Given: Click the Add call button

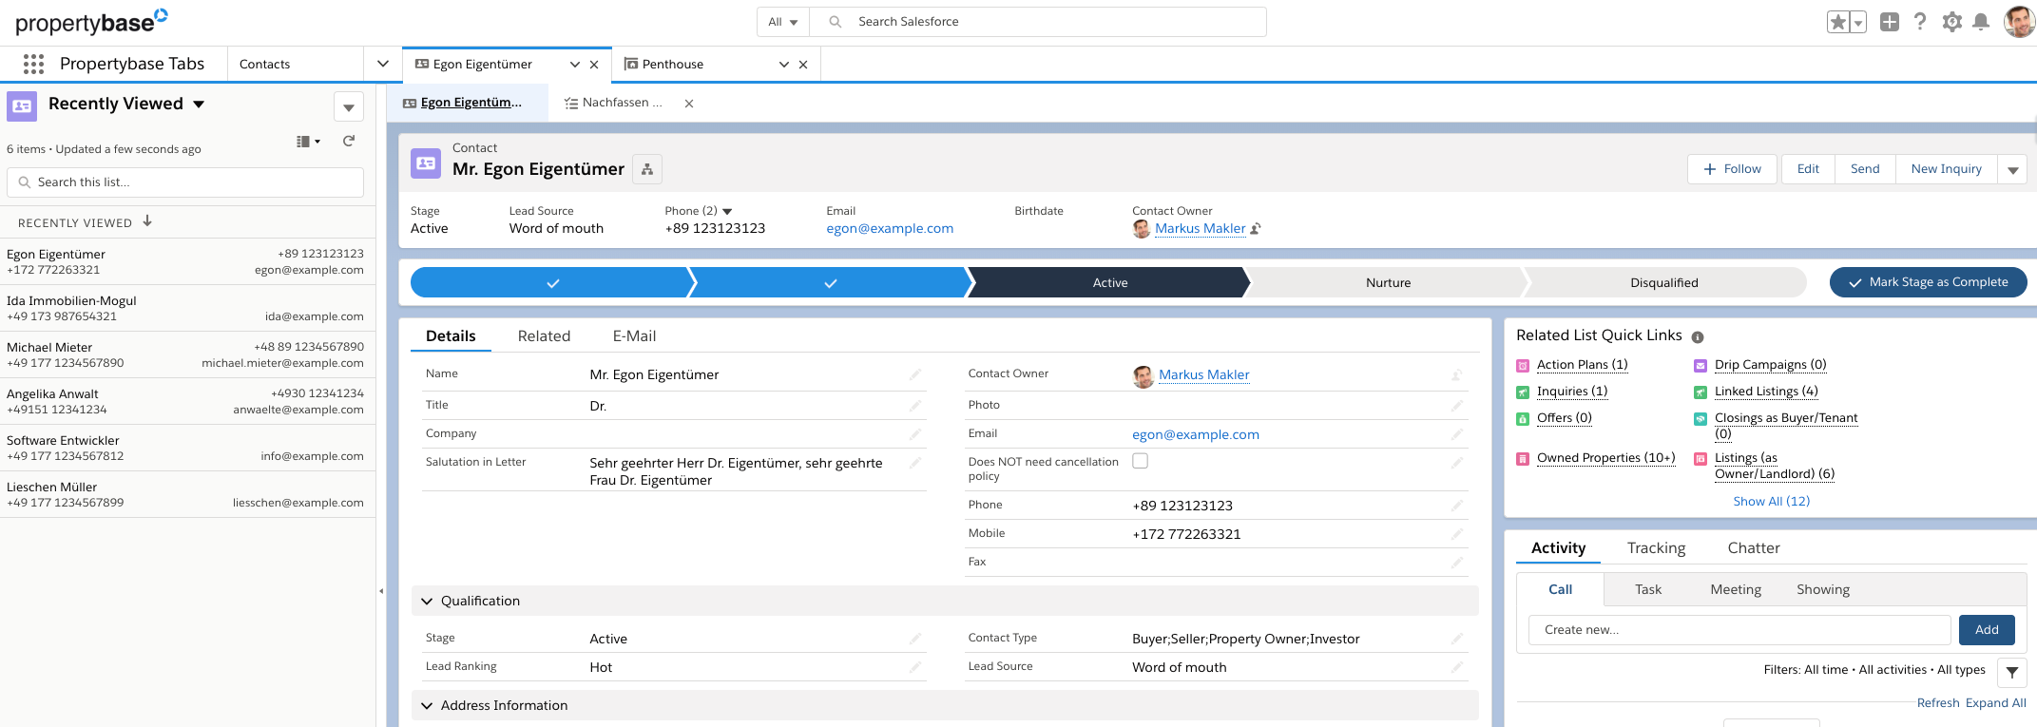Looking at the screenshot, I should 1987,630.
